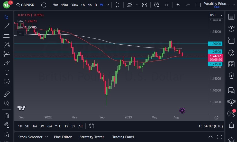Select the 4h timeframe button
Image resolution: width=237 pixels, height=142 pixels.
click(x=89, y=5)
